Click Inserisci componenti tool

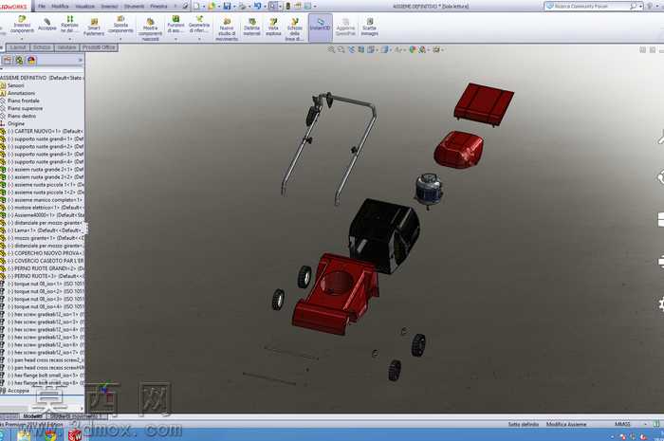[x=22, y=25]
